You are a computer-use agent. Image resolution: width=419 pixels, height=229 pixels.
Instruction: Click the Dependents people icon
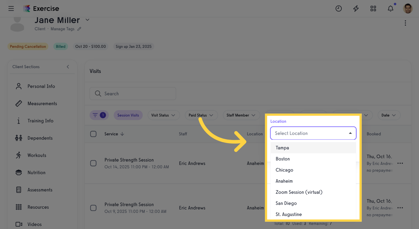[x=19, y=138]
